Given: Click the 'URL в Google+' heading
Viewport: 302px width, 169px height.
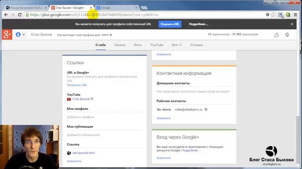Looking at the screenshot, I should click(78, 73).
